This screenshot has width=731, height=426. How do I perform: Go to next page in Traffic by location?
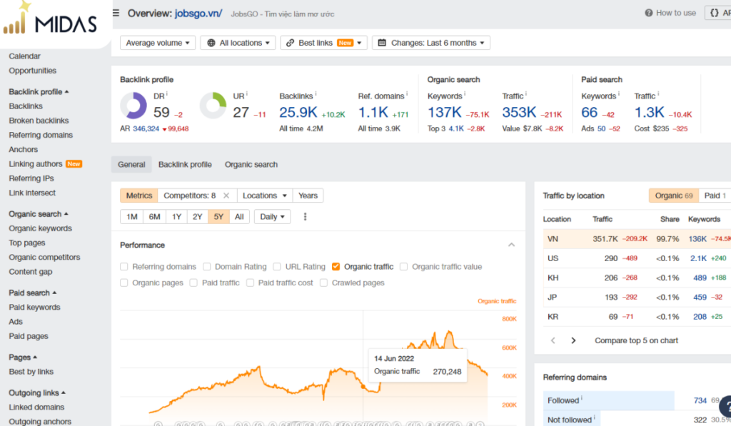[573, 340]
